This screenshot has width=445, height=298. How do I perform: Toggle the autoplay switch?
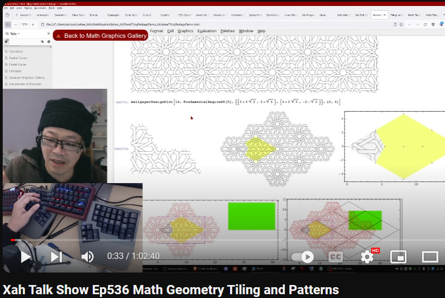[x=302, y=257]
